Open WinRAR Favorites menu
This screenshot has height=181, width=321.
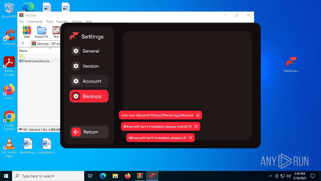coord(62,22)
